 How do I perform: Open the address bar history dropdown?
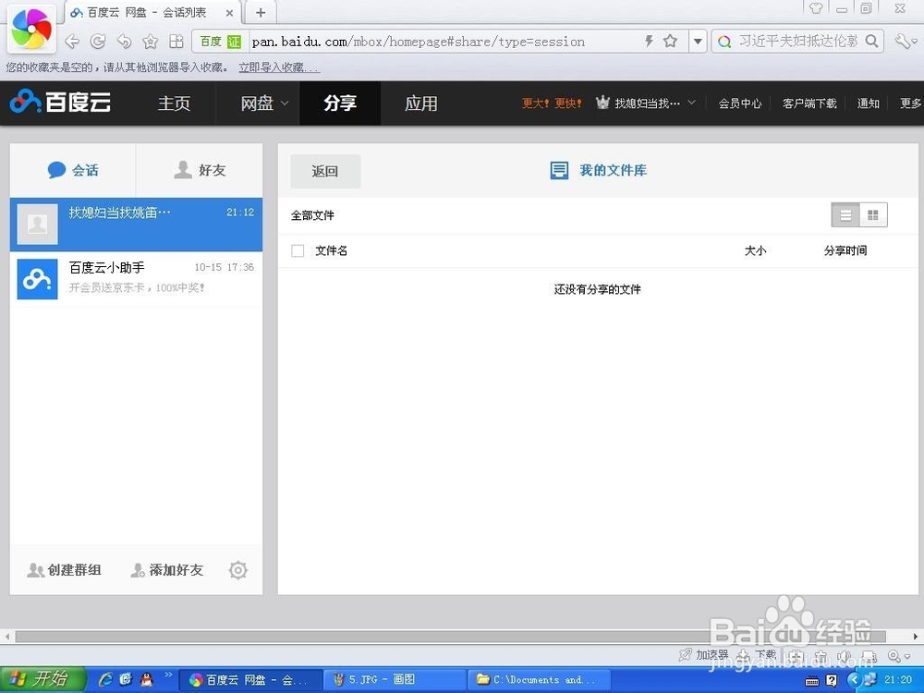699,41
